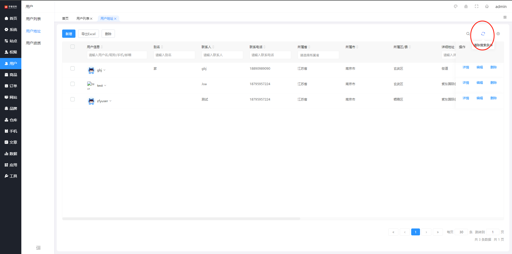
Task: Open 商品 in the left sidebar
Action: 11,75
